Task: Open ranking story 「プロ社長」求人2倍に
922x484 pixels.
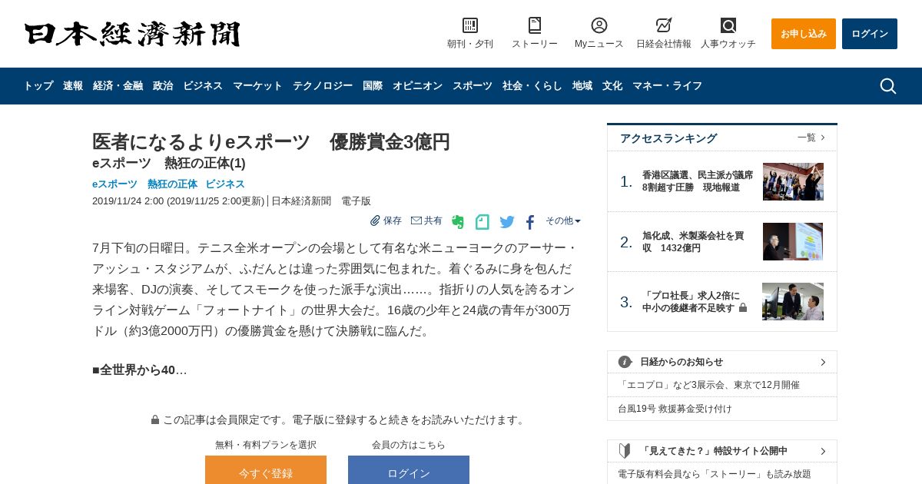Action: 691,302
